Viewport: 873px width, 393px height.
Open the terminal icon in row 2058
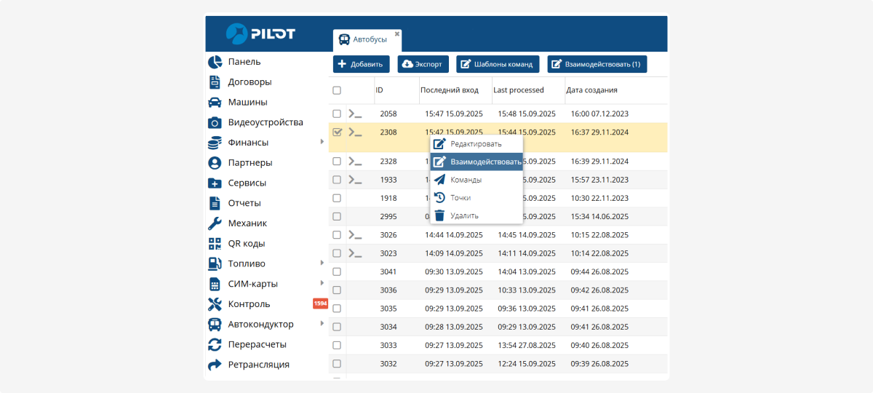tap(355, 114)
